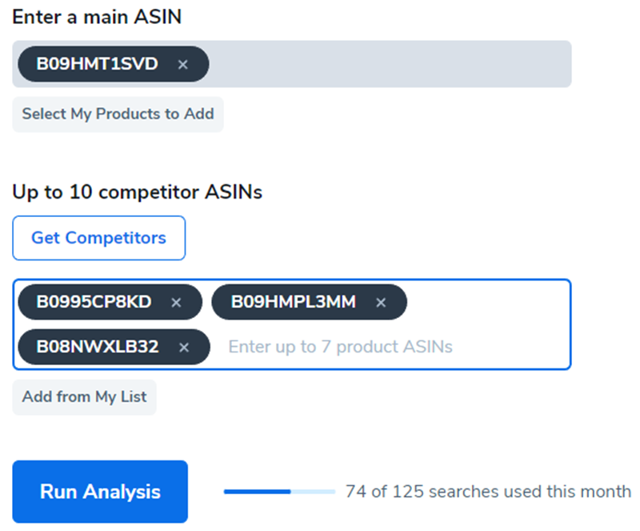Start the analysis with Run Analysis
640x531 pixels.
[x=100, y=491]
